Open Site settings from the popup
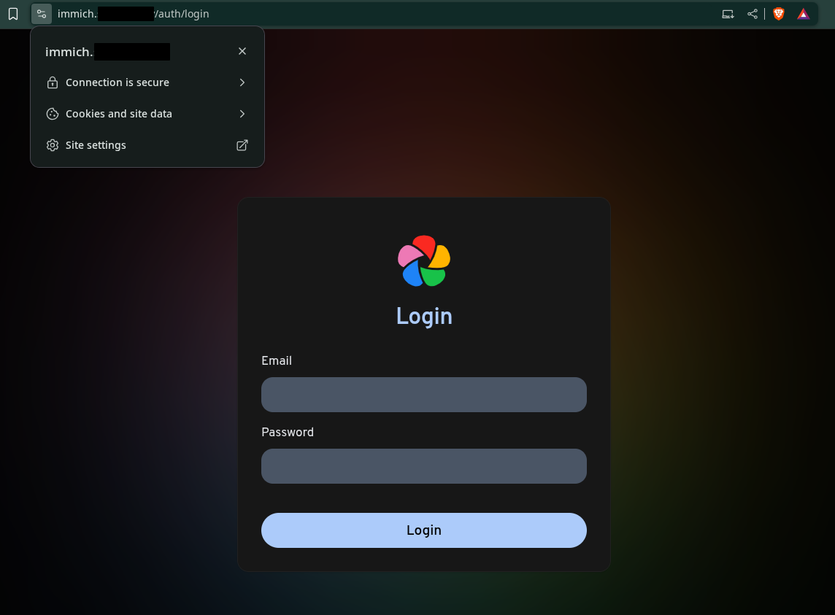The width and height of the screenshot is (835, 615). (x=96, y=145)
